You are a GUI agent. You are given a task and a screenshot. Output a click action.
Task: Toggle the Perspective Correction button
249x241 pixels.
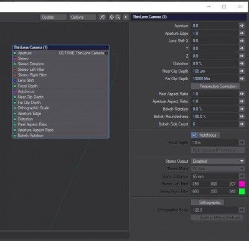click(x=215, y=86)
